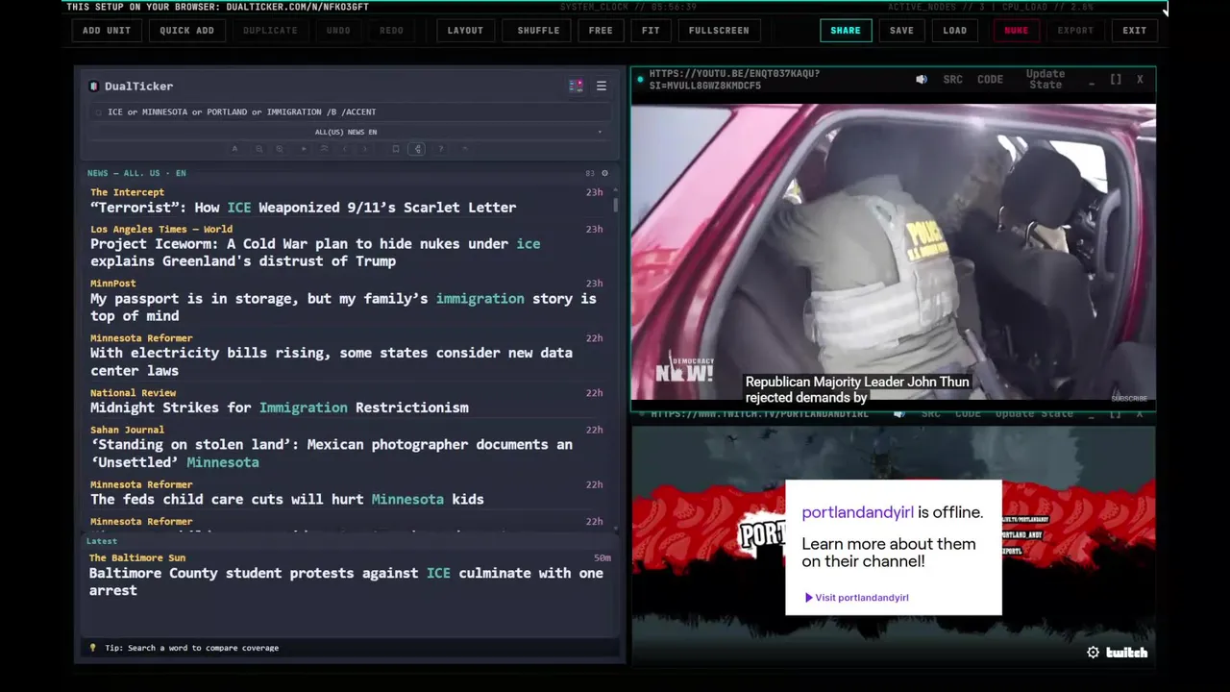This screenshot has height=692, width=1230.
Task: Open The Intercept 'Terrorist' ICE headline
Action: [304, 208]
